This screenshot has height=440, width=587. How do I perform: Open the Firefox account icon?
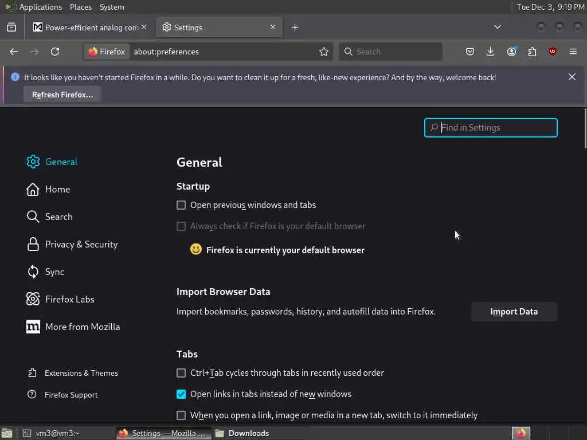coord(511,52)
